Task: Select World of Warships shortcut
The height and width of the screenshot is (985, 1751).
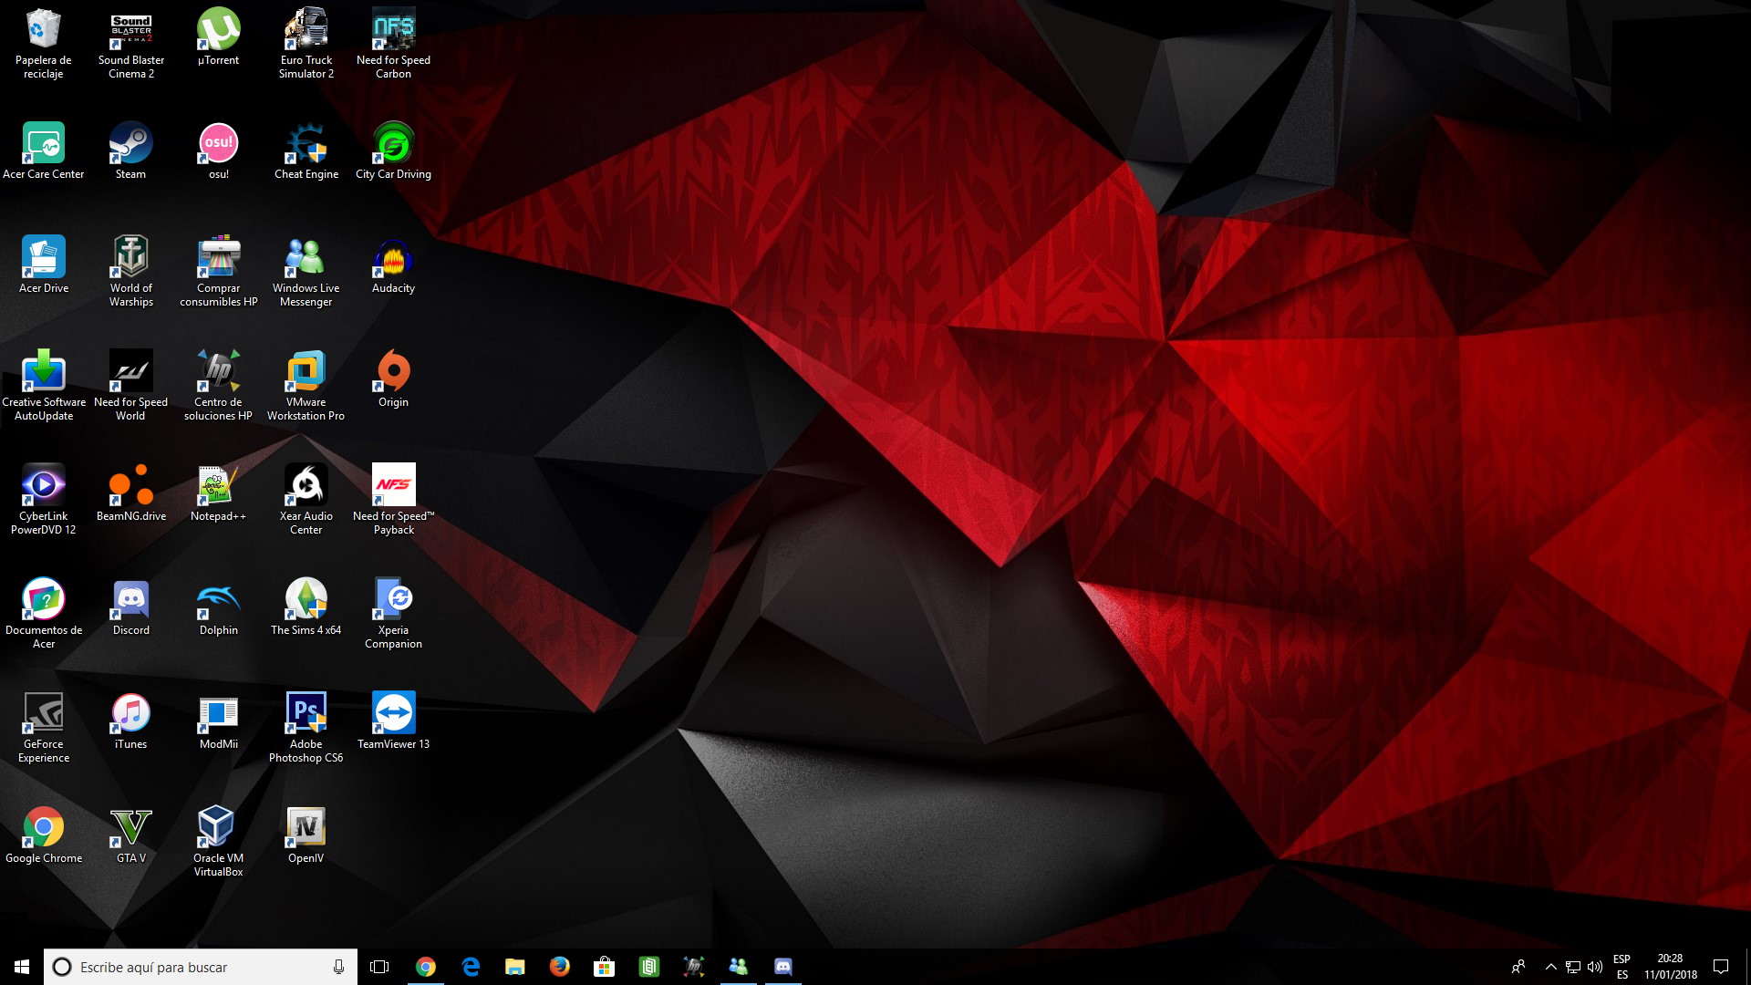Action: pyautogui.click(x=131, y=271)
